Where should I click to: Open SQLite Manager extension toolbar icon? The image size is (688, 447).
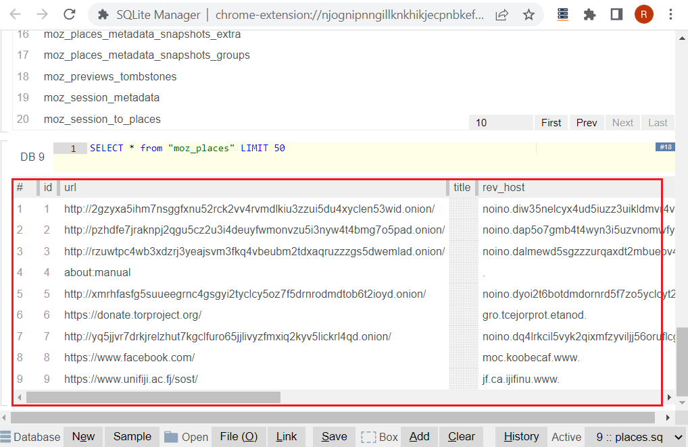click(562, 14)
